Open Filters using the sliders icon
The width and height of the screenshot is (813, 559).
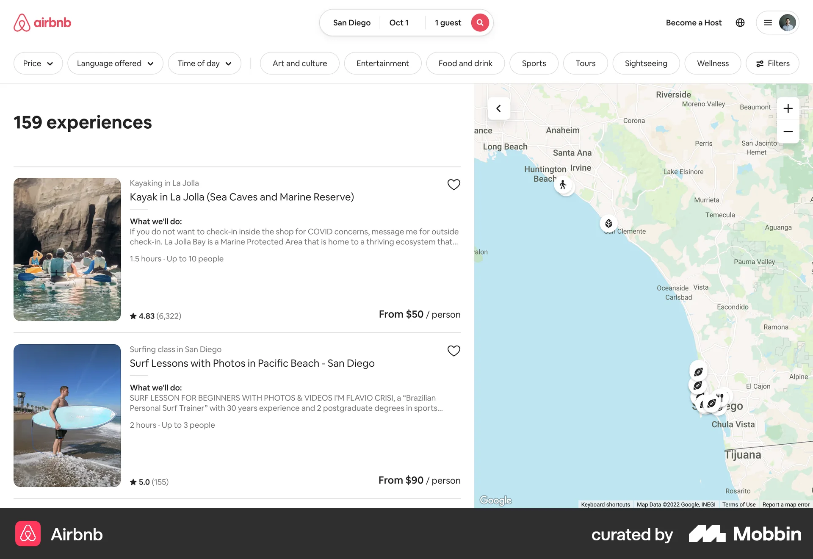[772, 63]
